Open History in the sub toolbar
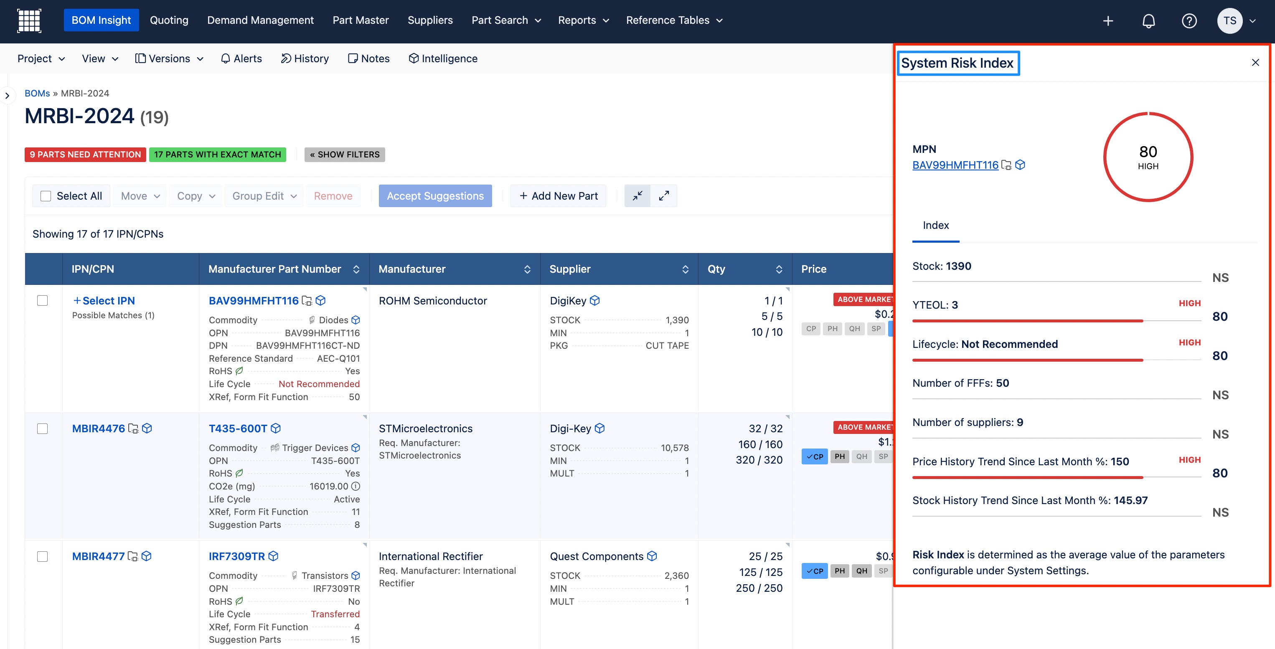Screen dimensions: 1275x649 pos(305,58)
